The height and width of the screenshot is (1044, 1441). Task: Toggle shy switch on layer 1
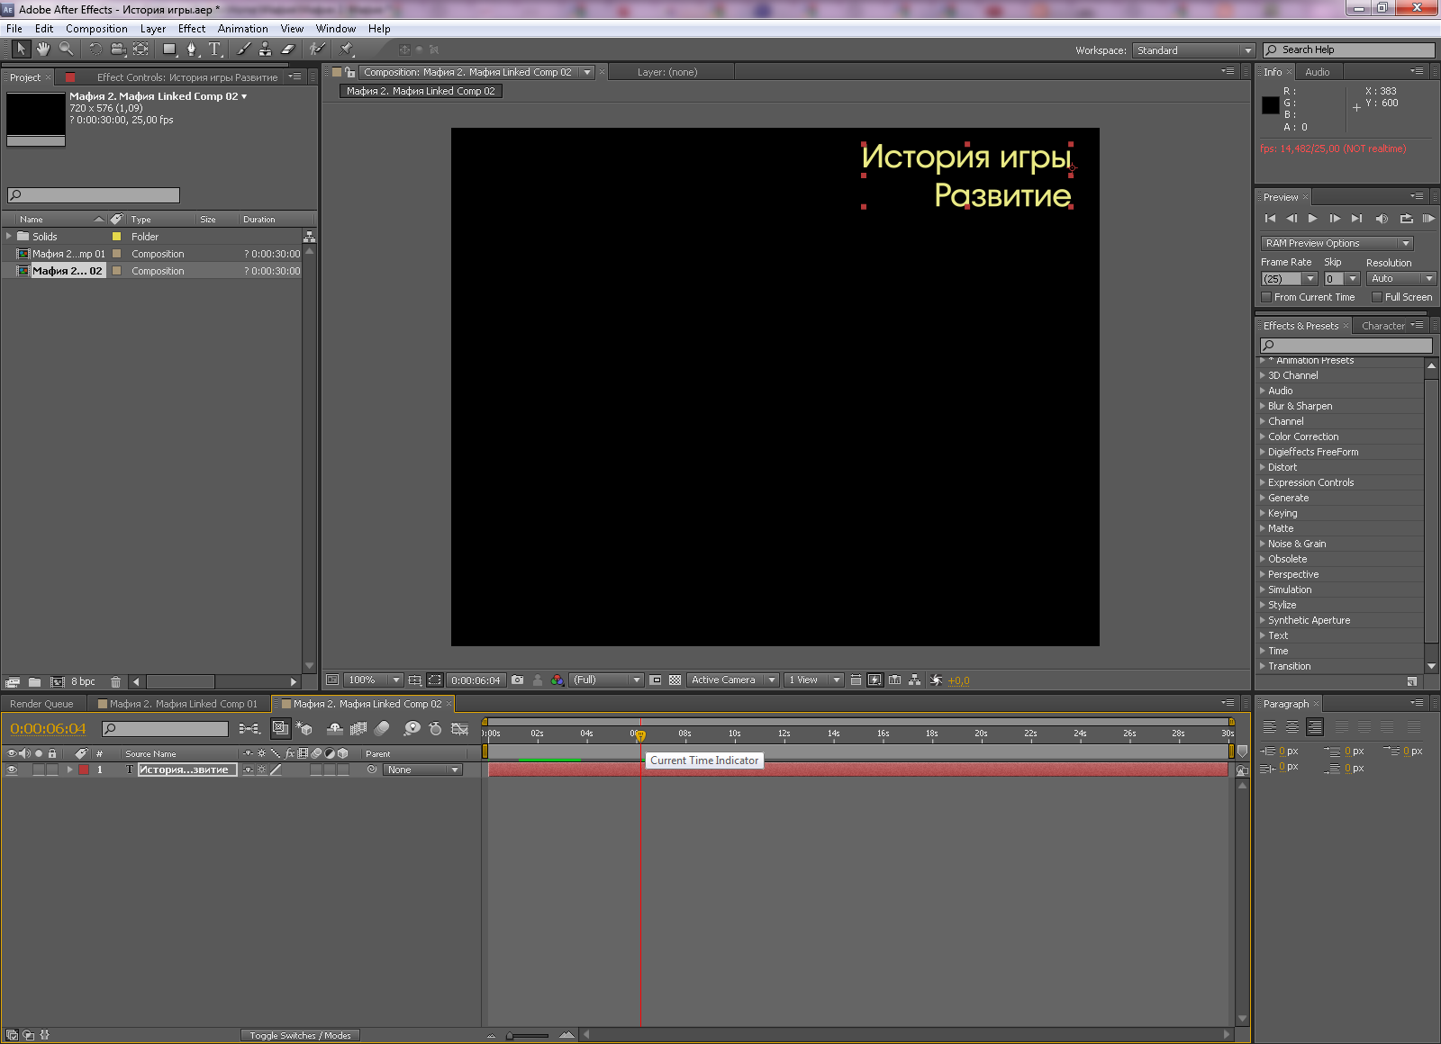click(249, 770)
